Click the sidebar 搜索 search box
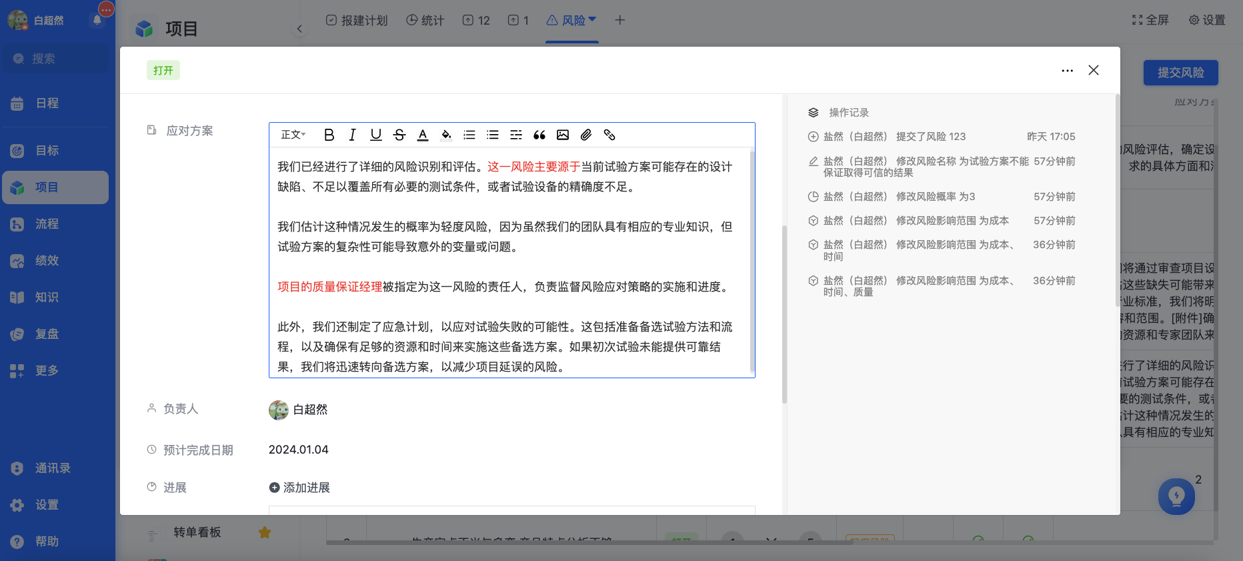 (55, 59)
